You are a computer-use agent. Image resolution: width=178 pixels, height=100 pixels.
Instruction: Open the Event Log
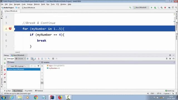pos(170,91)
